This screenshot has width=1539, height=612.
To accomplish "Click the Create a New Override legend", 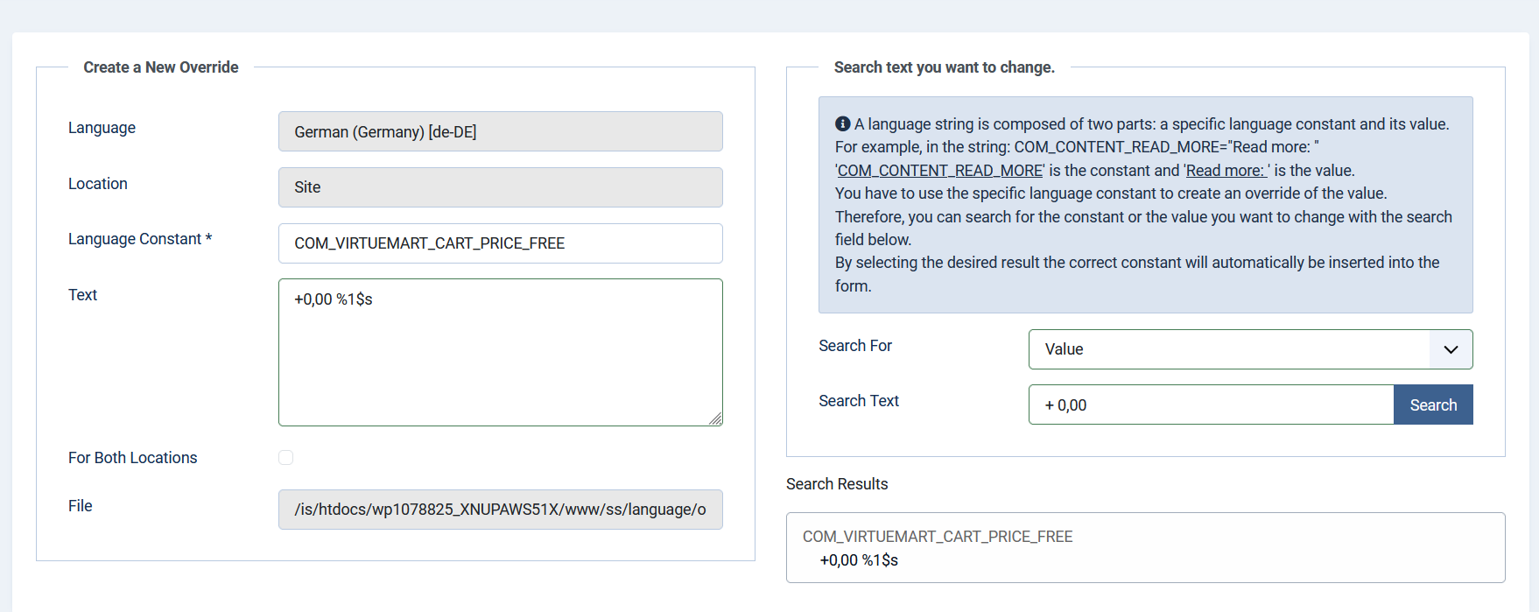I will 160,67.
